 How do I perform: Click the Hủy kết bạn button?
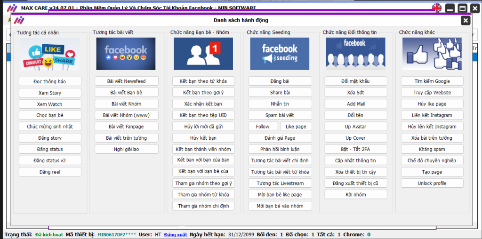pos(203,138)
